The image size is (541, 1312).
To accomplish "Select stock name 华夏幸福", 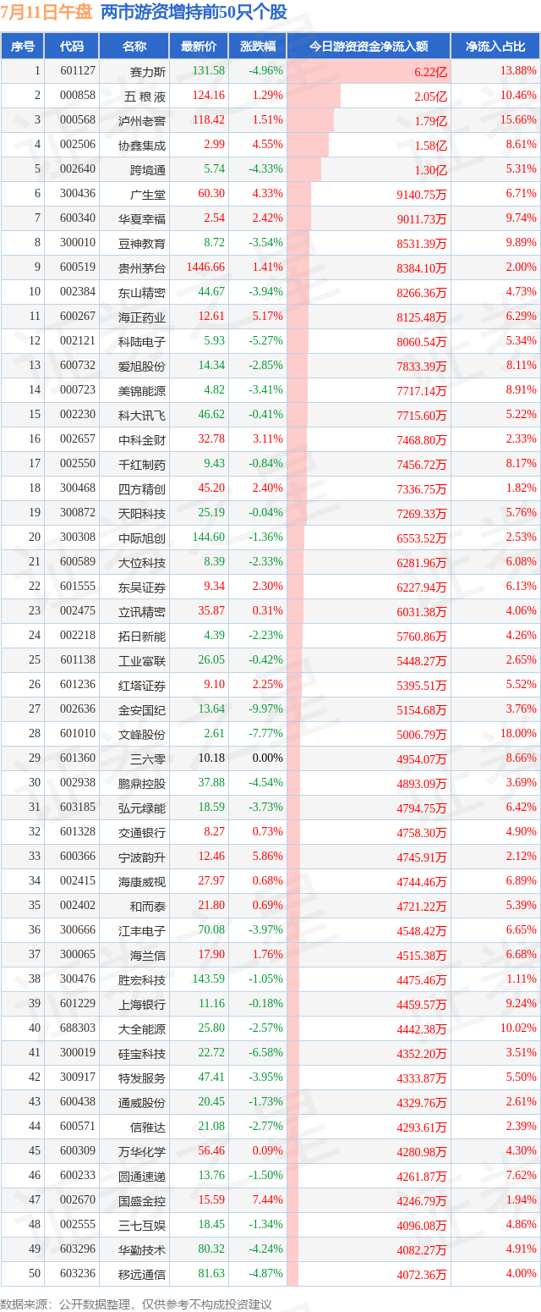I will pos(142,219).
